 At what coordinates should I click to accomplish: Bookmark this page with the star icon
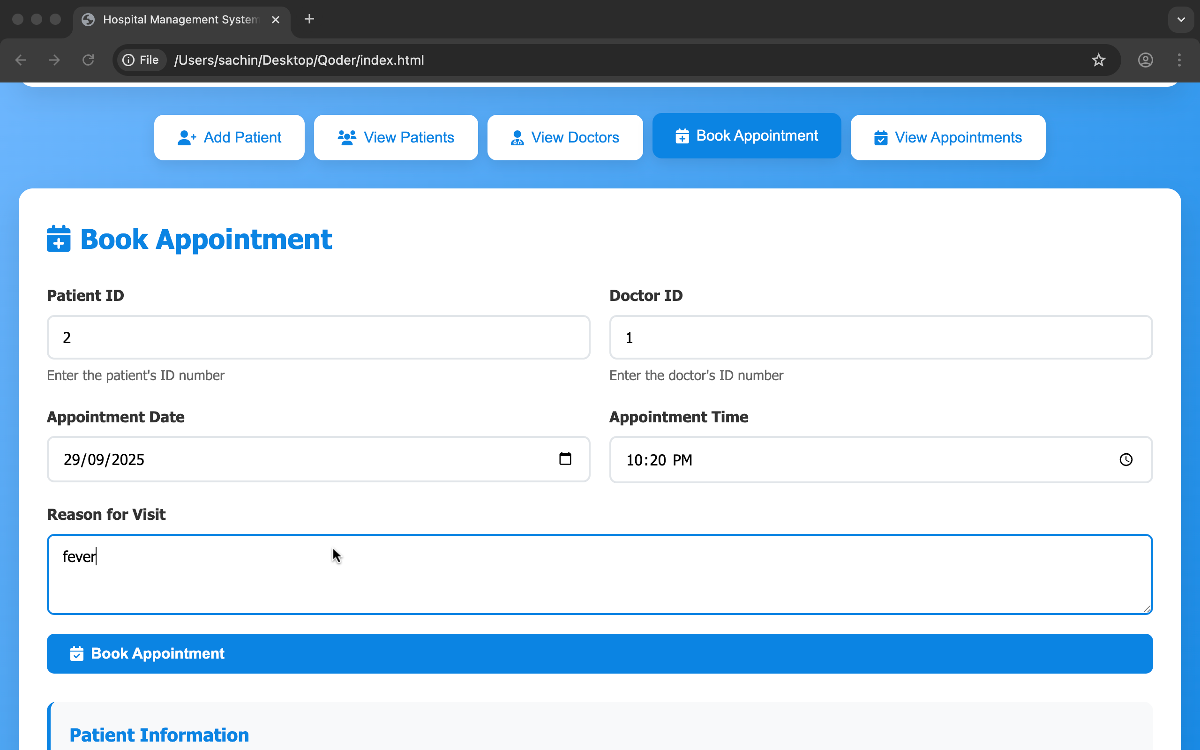pyautogui.click(x=1098, y=60)
